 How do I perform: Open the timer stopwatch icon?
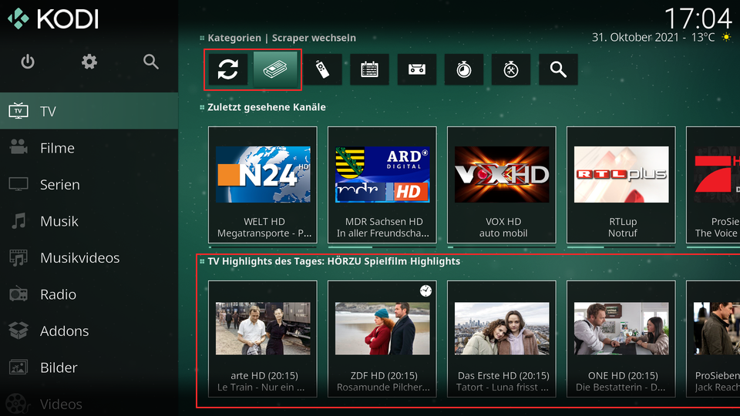(x=464, y=70)
